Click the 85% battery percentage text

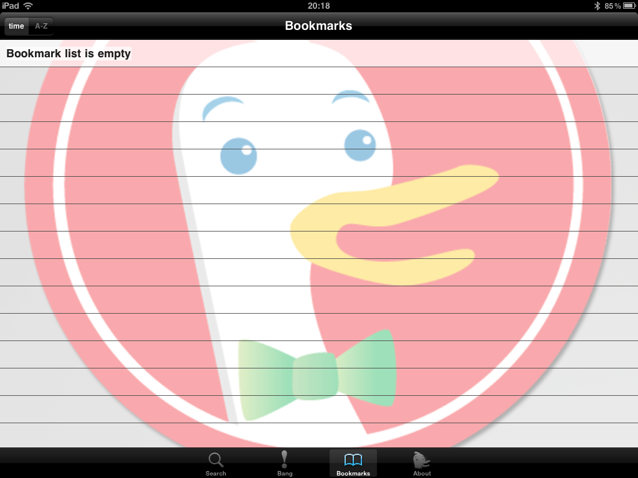click(x=612, y=6)
